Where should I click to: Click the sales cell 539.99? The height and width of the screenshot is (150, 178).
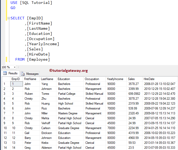[134, 108]
